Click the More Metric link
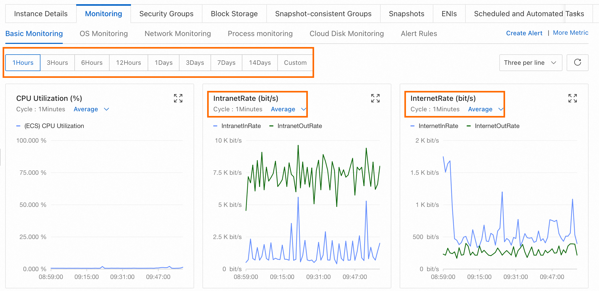The image size is (599, 291). pyautogui.click(x=570, y=33)
